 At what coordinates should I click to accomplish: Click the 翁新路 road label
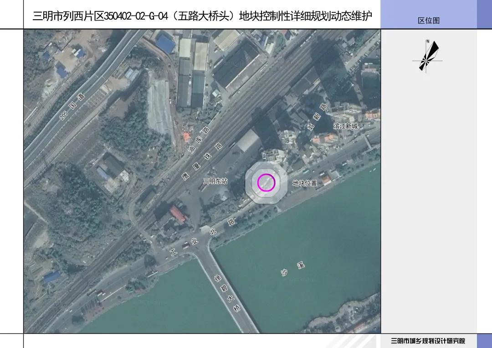pos(317,116)
